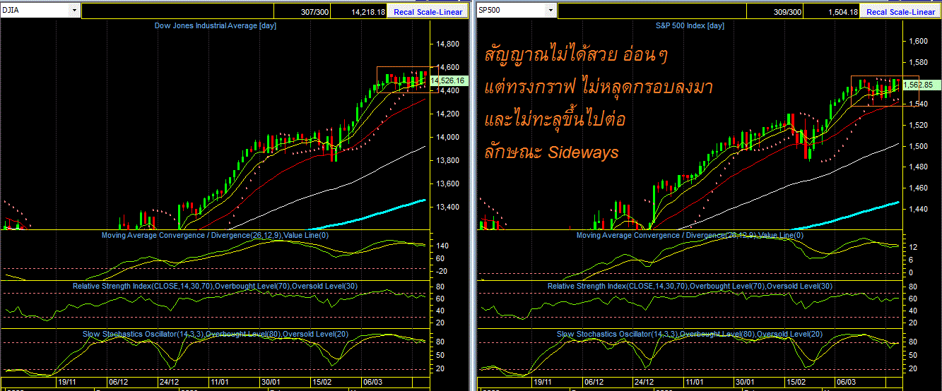This screenshot has height=391, width=942.
Task: Click the 24/12 date marker on the DJIA chart
Action: tap(169, 381)
